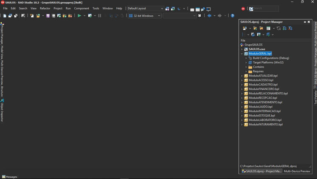This screenshot has width=317, height=179.
Task: Switch to Multi-Device Preview tab
Action: (x=297, y=171)
